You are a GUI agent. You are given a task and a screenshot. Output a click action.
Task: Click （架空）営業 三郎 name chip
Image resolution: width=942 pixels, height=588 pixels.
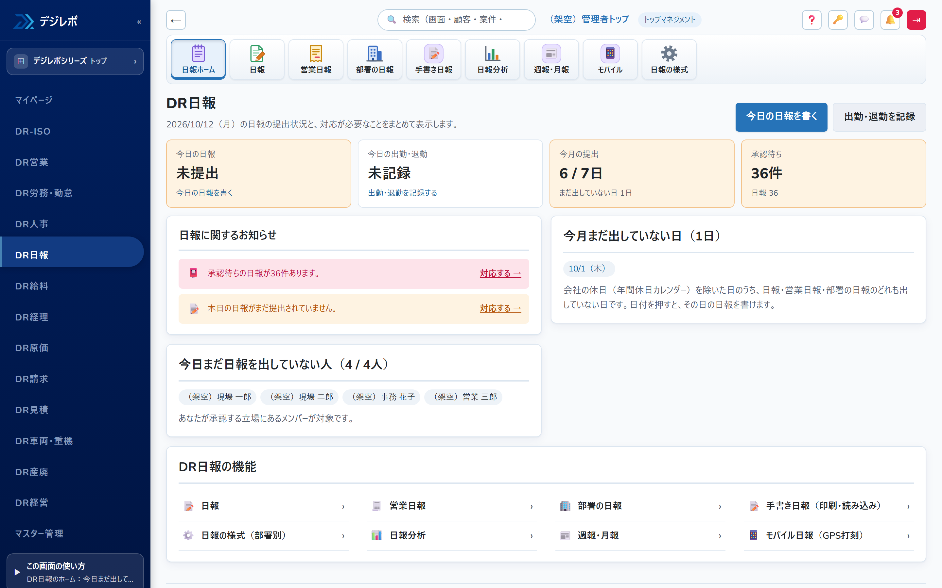coord(463,397)
